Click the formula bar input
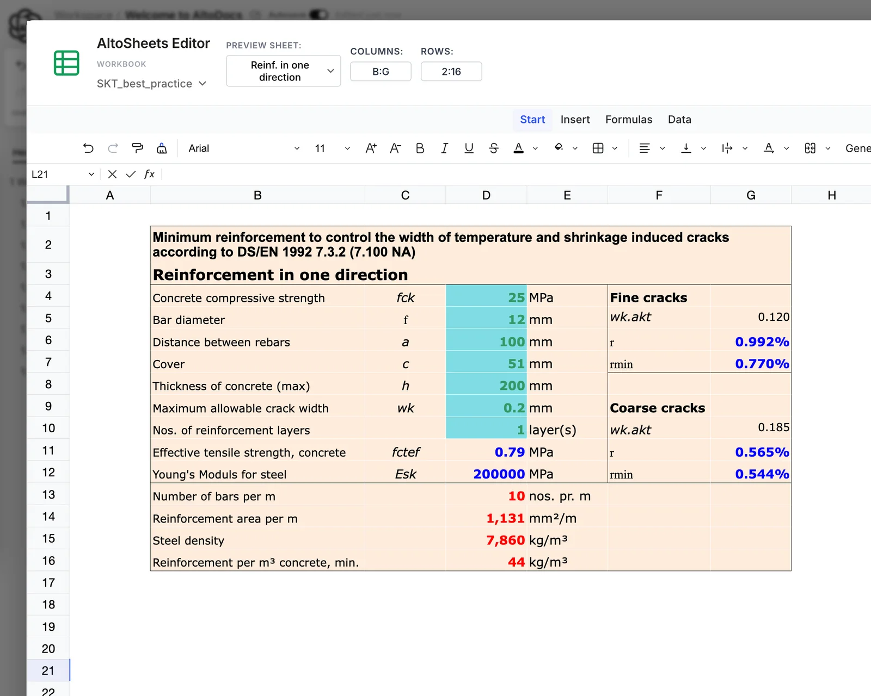871x696 pixels. [x=517, y=174]
